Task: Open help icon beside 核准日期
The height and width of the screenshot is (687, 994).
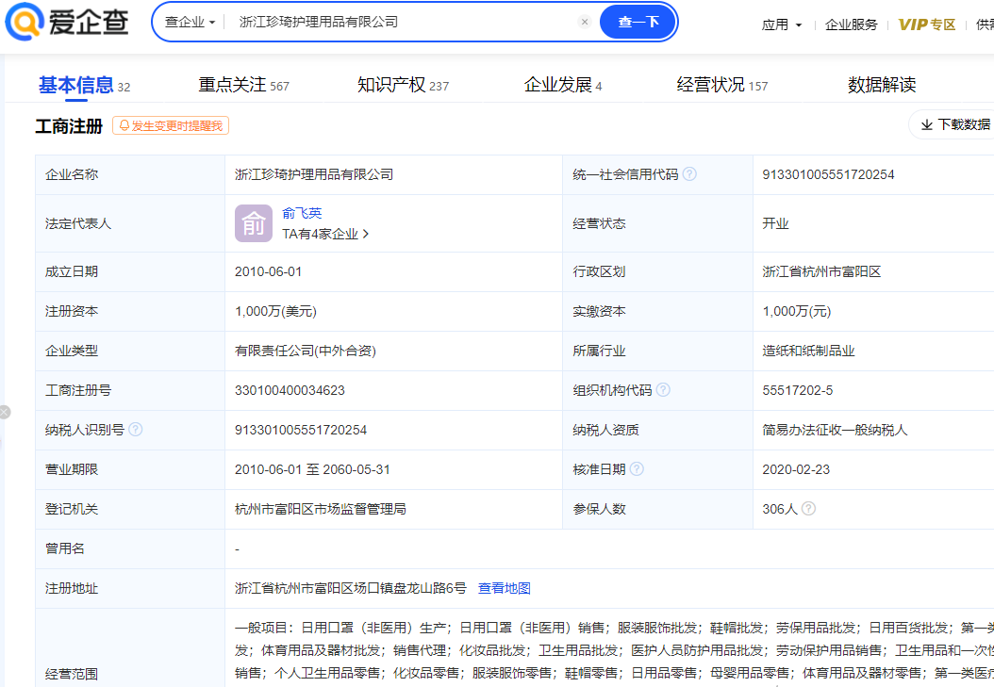Action: [638, 469]
